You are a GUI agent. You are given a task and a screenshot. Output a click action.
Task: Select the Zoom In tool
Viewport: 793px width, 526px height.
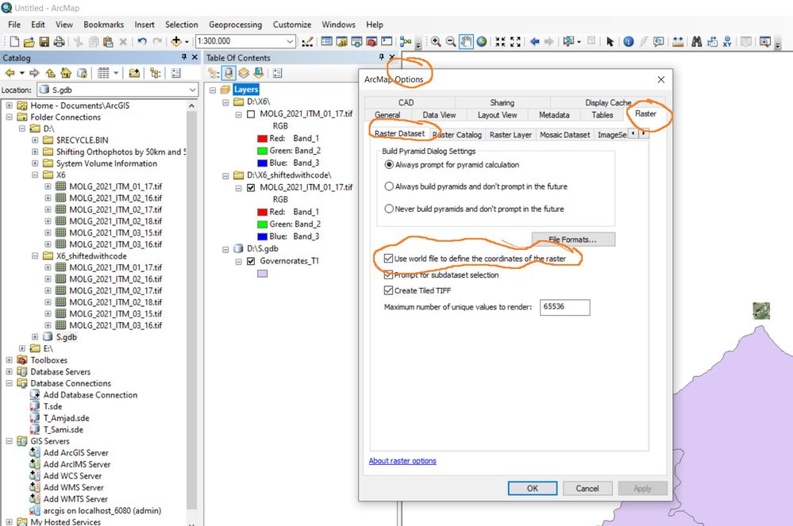coord(436,41)
